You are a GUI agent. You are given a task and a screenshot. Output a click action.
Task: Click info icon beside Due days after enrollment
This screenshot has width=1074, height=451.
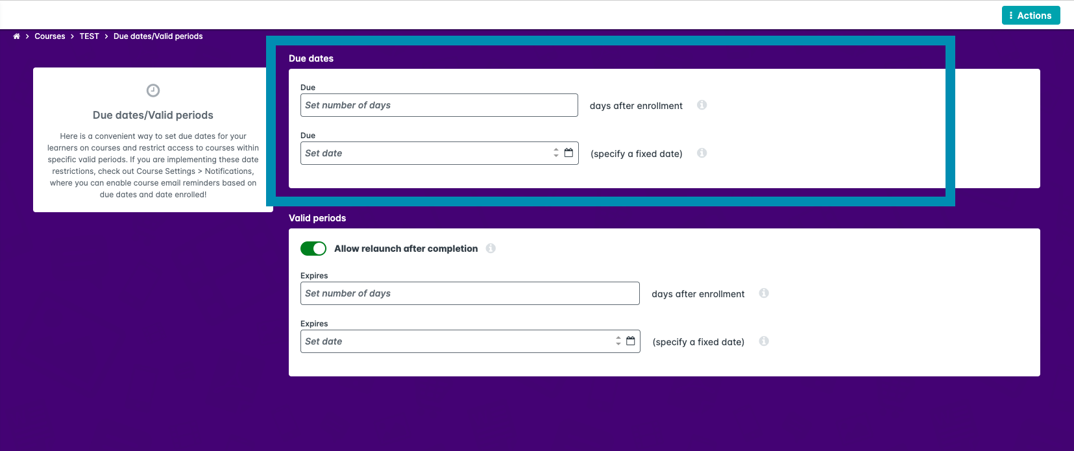[702, 105]
